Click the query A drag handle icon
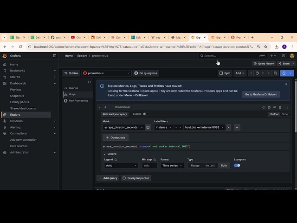The width and height of the screenshot is (297, 223). [287, 107]
